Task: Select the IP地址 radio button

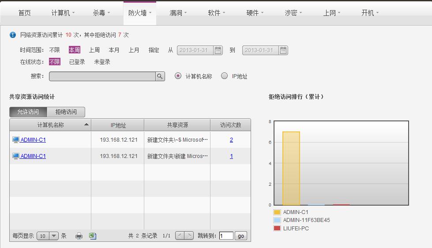Action: [x=224, y=76]
